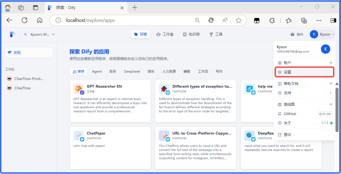Open the Kyson user dropdown in header

[323, 34]
